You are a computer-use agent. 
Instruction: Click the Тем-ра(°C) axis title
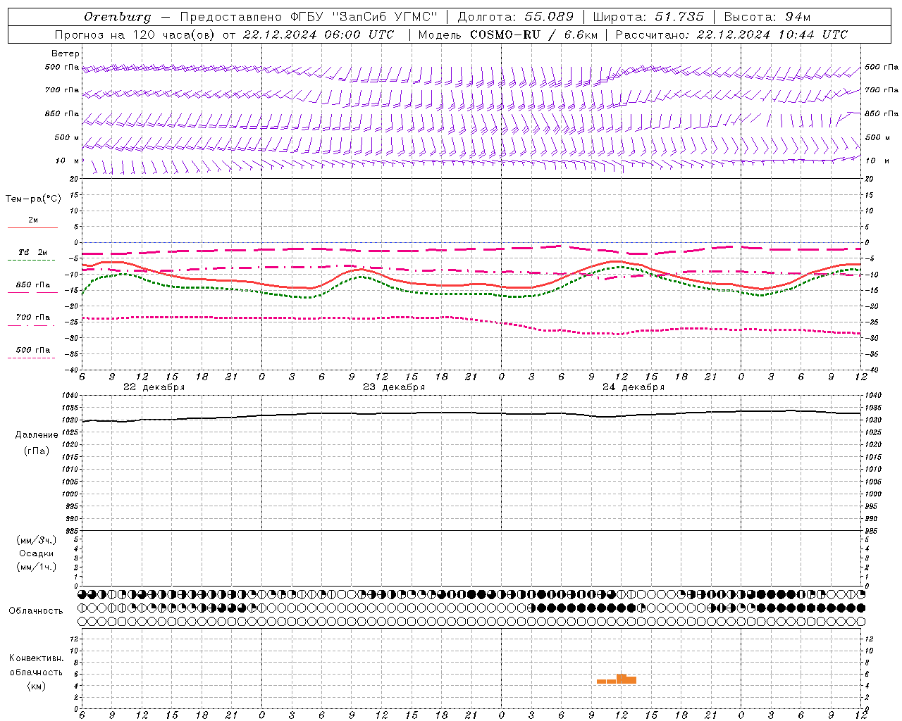[33, 199]
